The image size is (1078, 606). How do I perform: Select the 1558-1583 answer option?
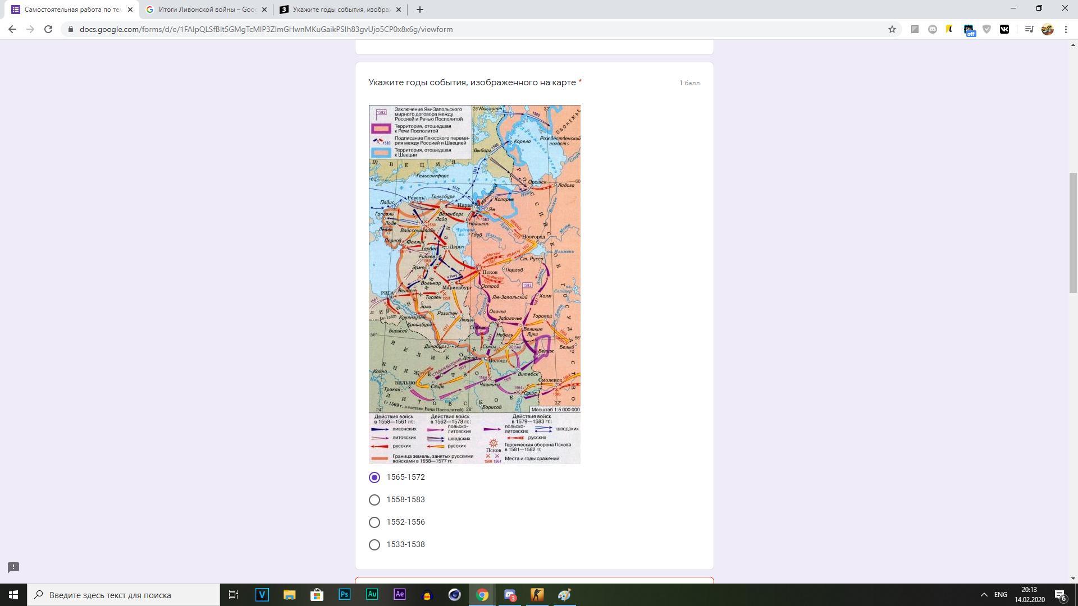coord(374,499)
